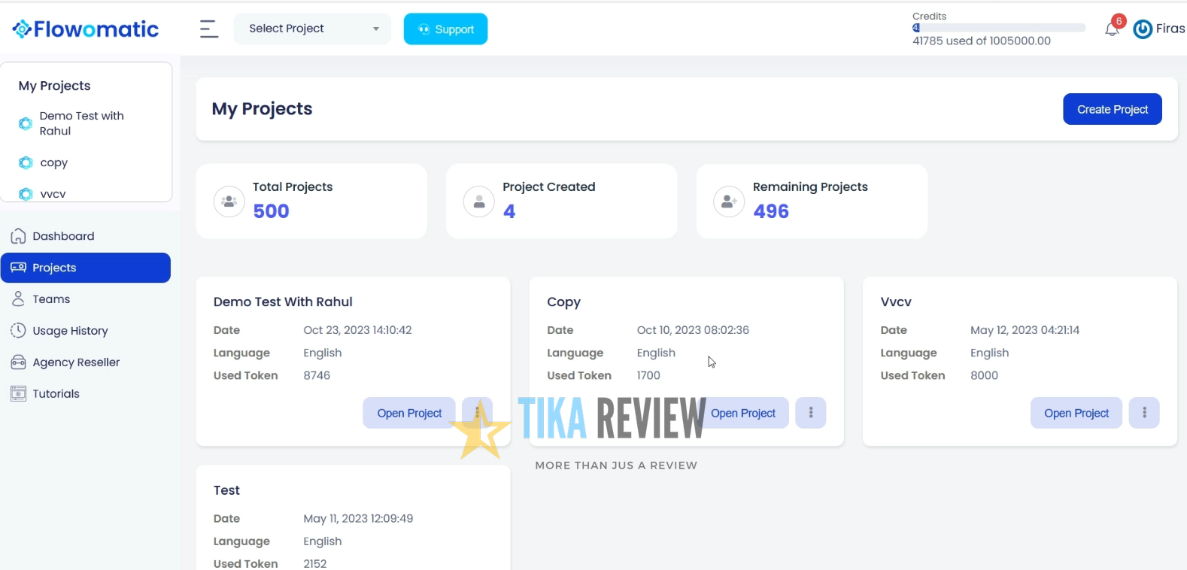
Task: Click the Total Projects group icon
Action: [x=229, y=202]
